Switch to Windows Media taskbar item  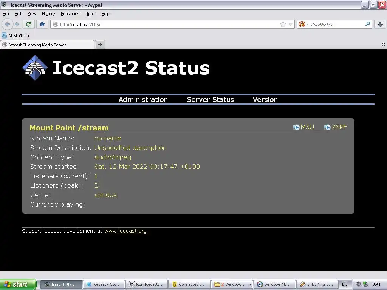(275, 285)
